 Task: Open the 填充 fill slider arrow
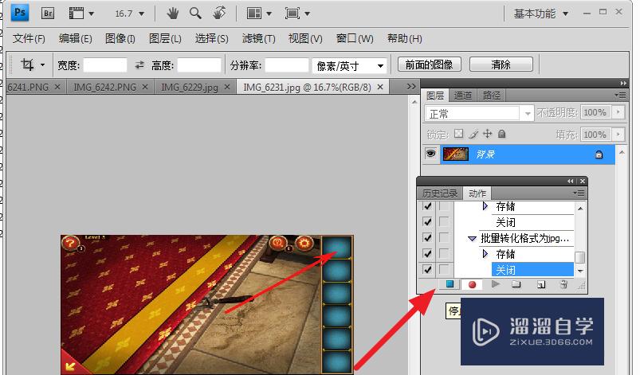tap(618, 135)
